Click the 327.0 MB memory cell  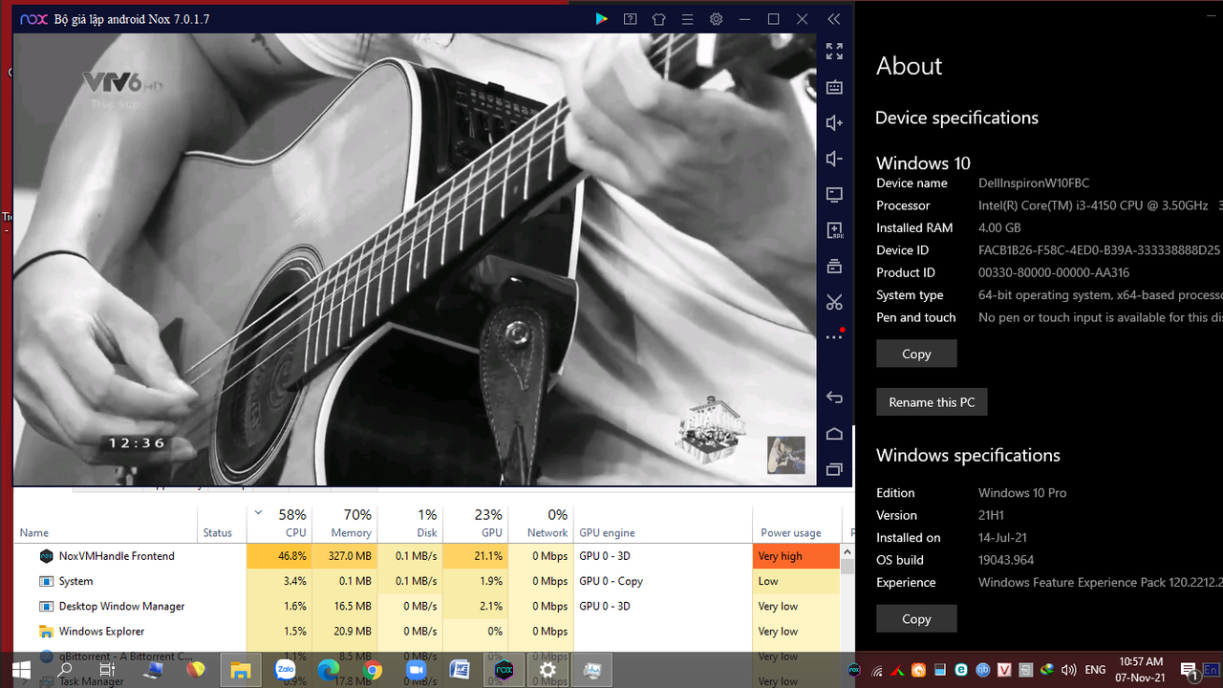(344, 556)
